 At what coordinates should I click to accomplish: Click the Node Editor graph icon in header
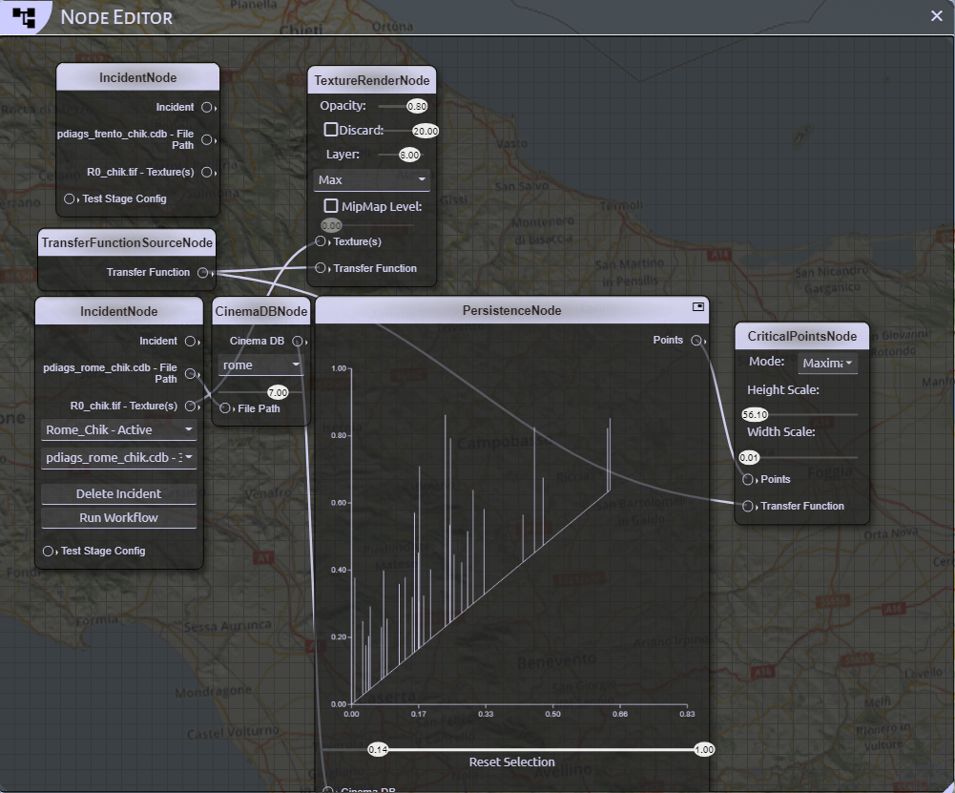tap(25, 17)
